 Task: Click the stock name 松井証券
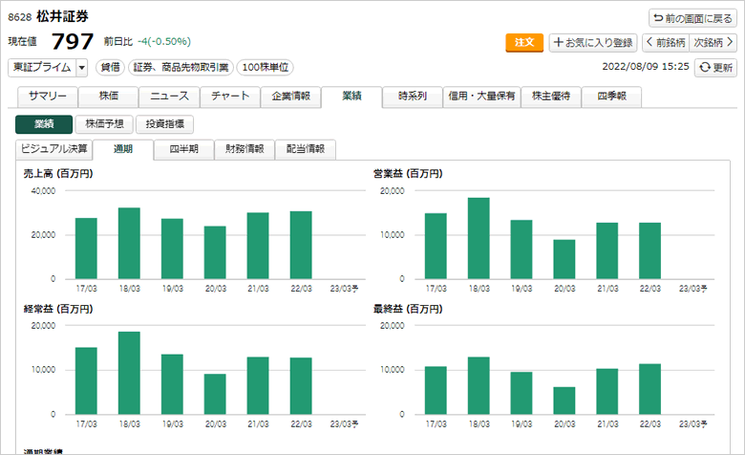(x=62, y=16)
